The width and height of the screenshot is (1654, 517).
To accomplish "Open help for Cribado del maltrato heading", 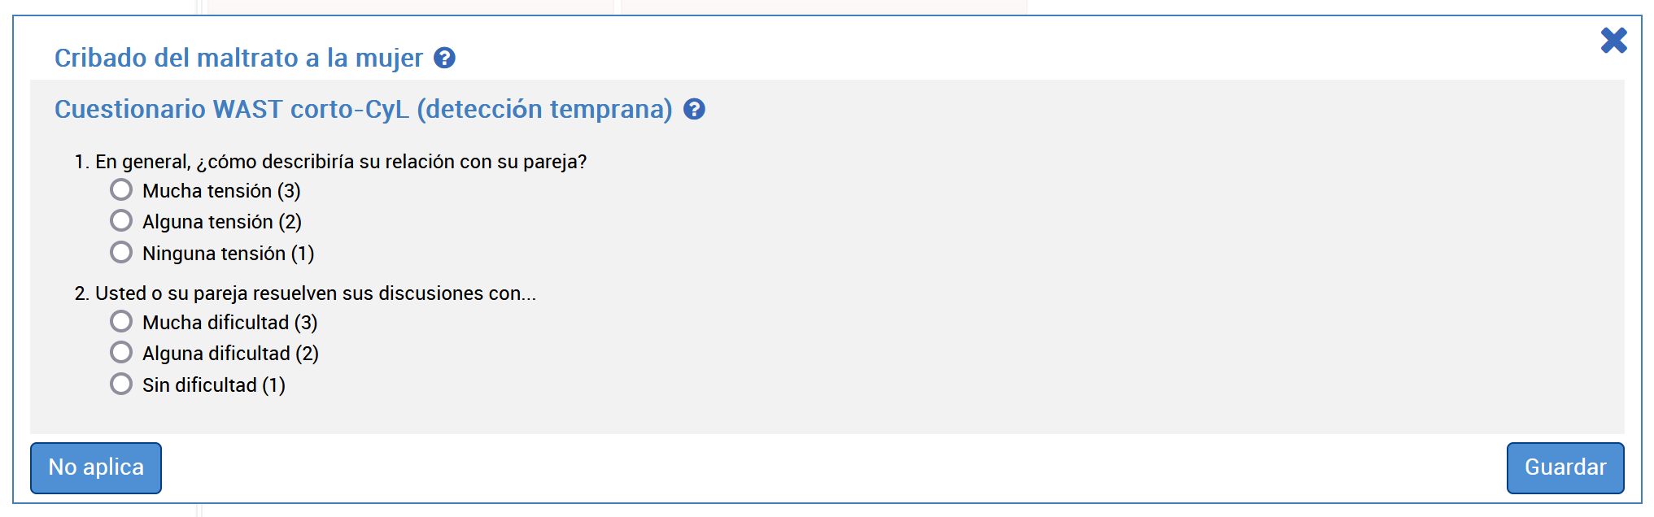I will pyautogui.click(x=444, y=59).
